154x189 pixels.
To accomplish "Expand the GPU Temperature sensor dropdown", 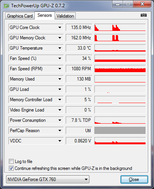I will 60,48.
